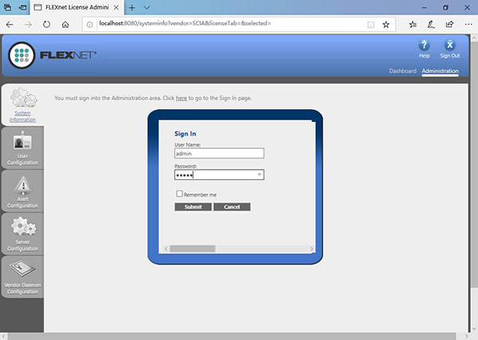Go to browser home page
Image resolution: width=478 pixels, height=340 pixels.
tap(65, 25)
